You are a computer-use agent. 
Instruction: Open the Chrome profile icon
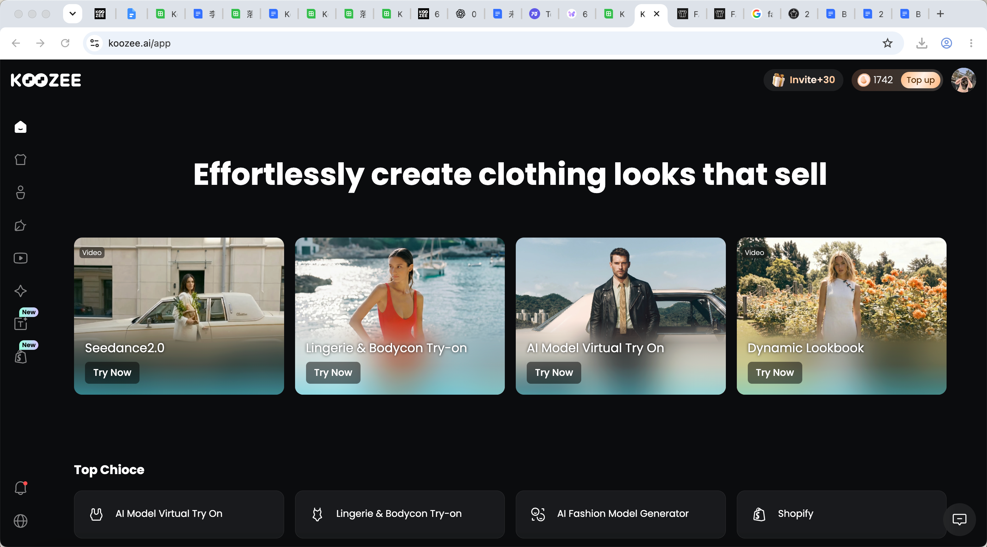tap(946, 43)
